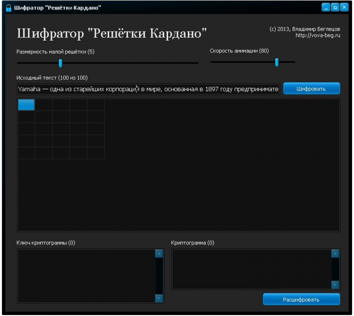Image resolution: width=354 pixels, height=316 pixels.
Task: Click the Скорость анимации slider handle
Action: [277, 62]
